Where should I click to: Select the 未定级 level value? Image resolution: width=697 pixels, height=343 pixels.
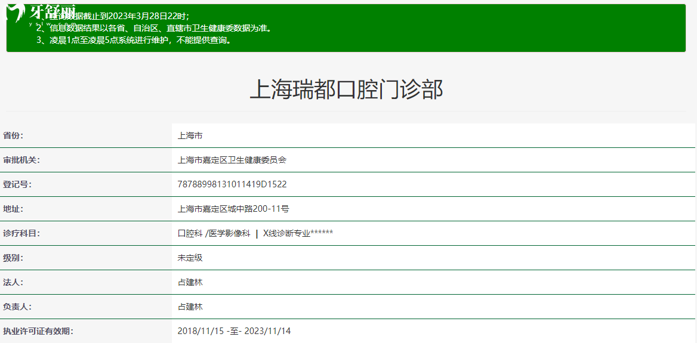tap(190, 258)
